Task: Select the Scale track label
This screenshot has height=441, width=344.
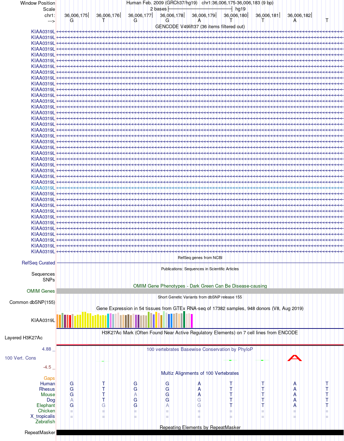Action: 49,9
